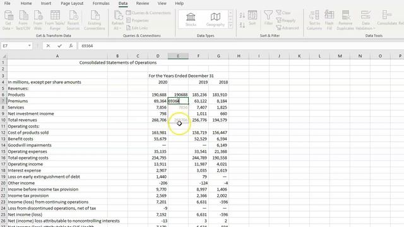
Task: Click the Name Box showing E7
Action: pyautogui.click(x=14, y=46)
